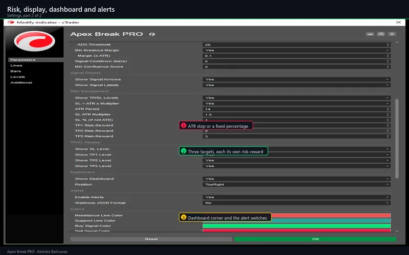Viewport: 409px width, 255px height.
Task: Open the Enable Alerts dropdown
Action: (x=297, y=197)
